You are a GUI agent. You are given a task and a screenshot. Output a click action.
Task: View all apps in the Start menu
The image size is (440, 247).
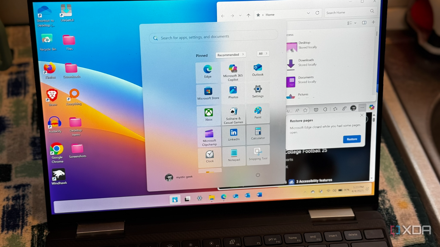pyautogui.click(x=262, y=54)
